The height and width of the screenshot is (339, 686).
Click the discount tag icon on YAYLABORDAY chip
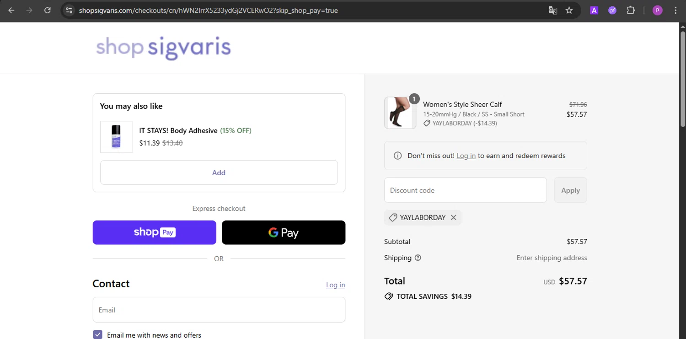pos(392,218)
